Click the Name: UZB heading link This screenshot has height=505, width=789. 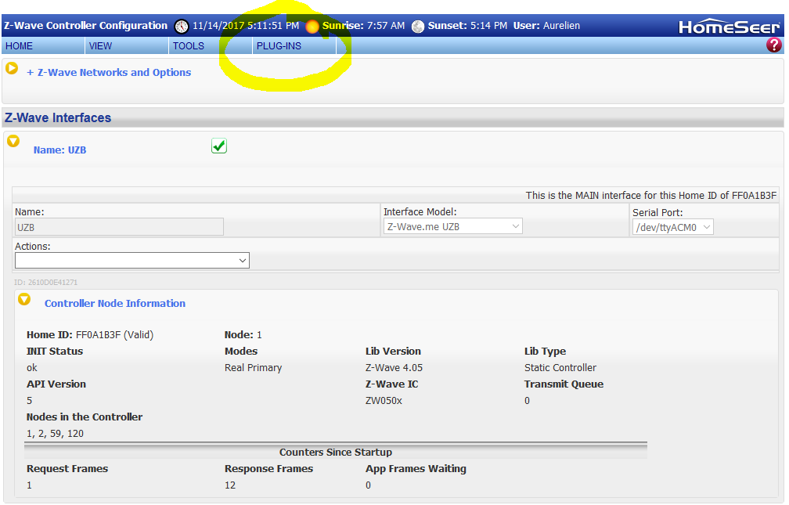tap(59, 150)
